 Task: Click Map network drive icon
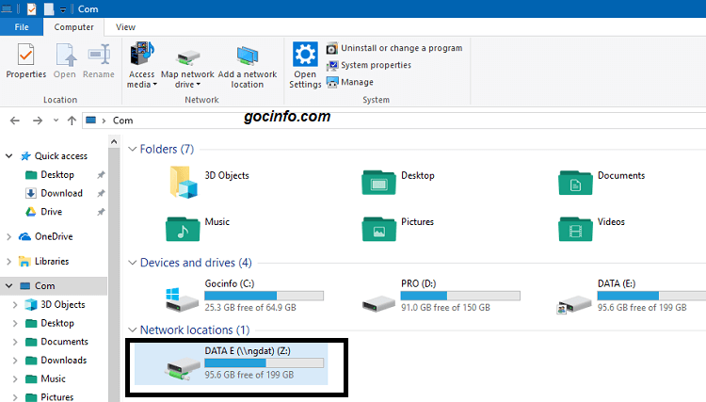(x=187, y=57)
